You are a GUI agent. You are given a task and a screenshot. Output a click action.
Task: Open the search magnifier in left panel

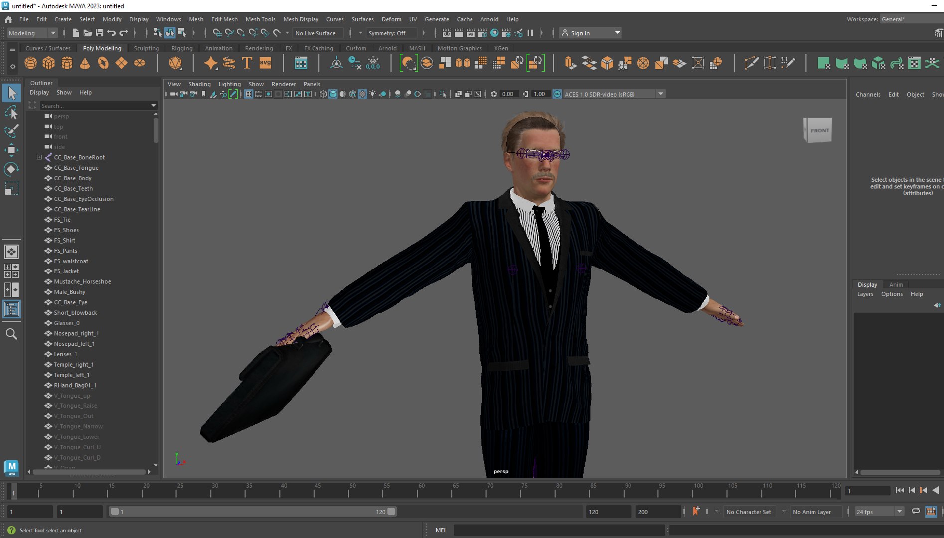click(x=11, y=334)
